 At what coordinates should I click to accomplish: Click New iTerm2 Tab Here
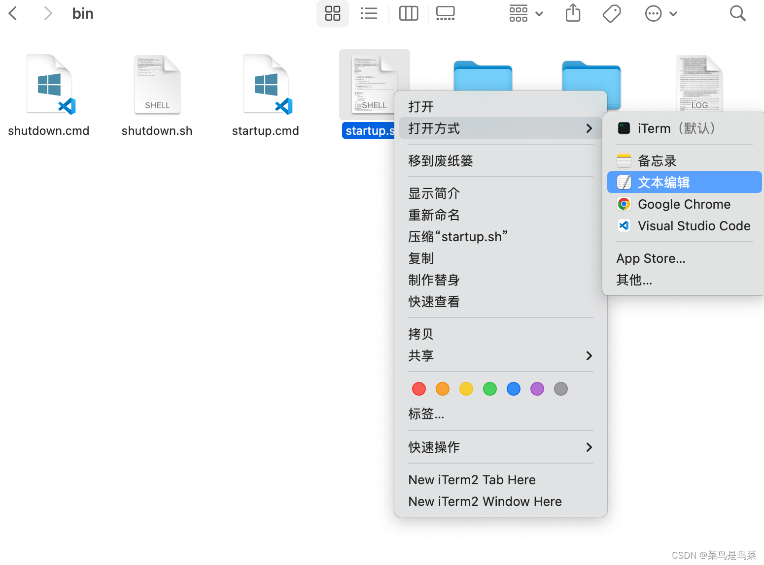coord(471,479)
